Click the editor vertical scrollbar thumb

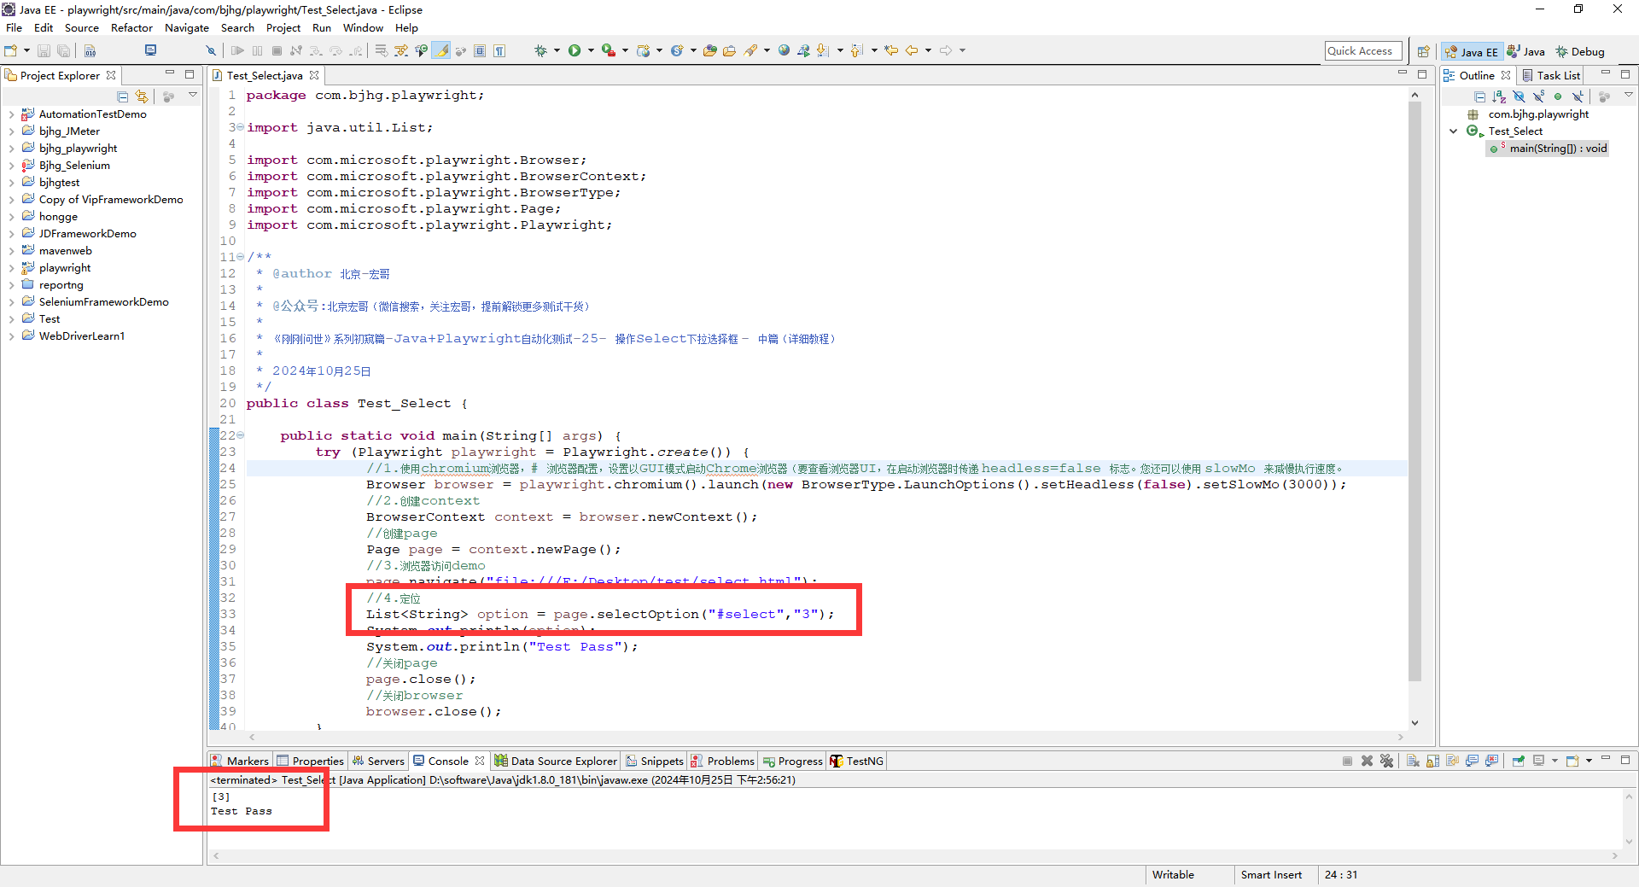(1414, 384)
